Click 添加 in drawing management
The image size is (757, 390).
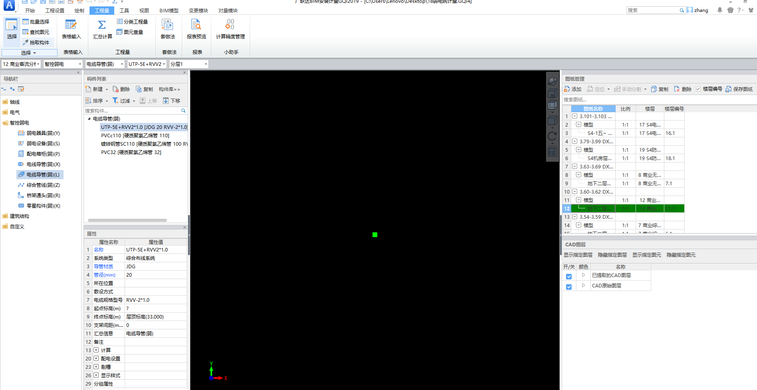point(572,89)
